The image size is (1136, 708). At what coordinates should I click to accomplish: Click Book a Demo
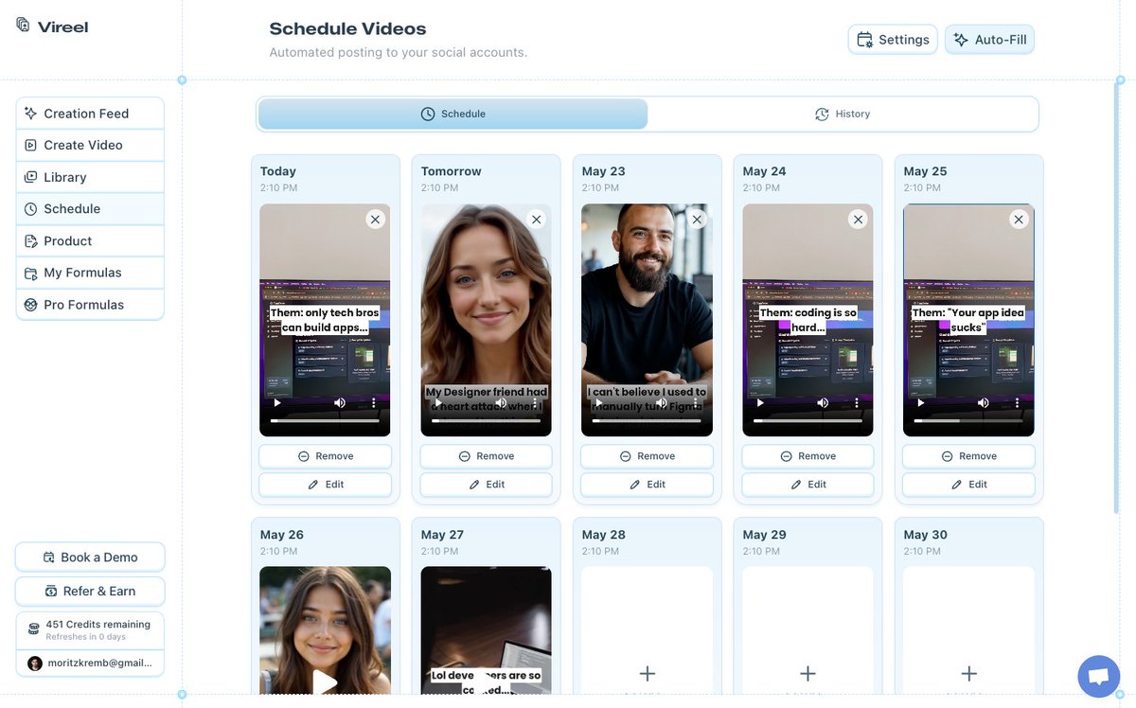click(x=89, y=557)
